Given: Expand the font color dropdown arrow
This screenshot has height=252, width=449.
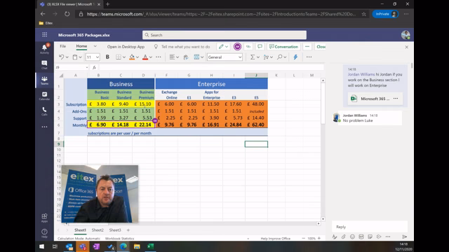Looking at the screenshot, I should [x=151, y=57].
